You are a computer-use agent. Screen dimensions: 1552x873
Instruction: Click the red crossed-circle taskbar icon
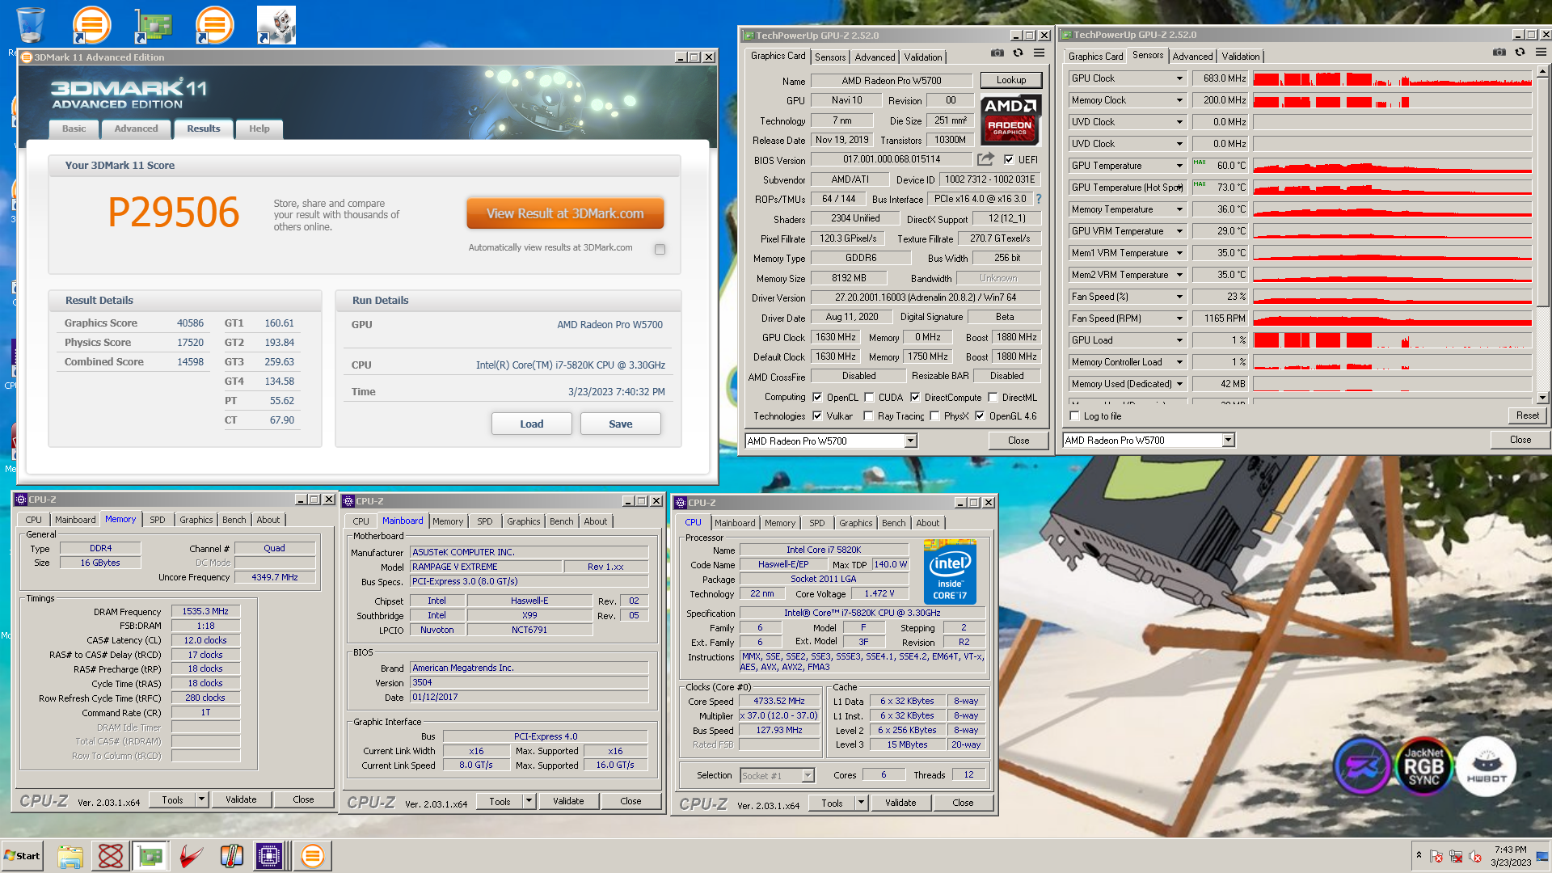111,856
